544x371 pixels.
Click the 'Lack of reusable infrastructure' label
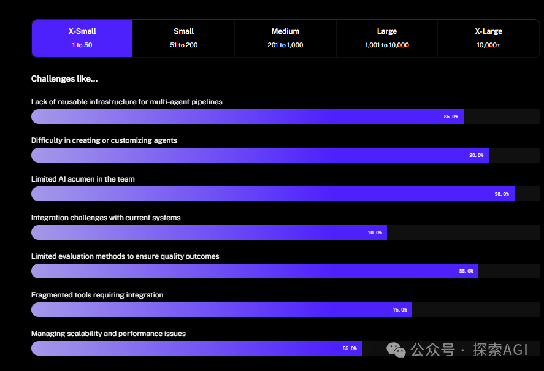click(126, 102)
